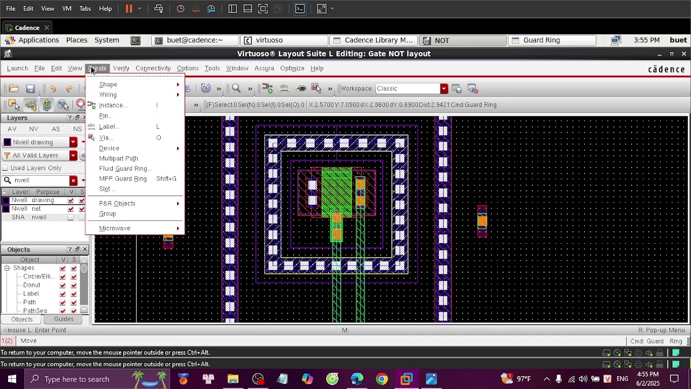Click VMware send Ctrl+Alt+Del icon
Image resolution: width=691 pixels, height=389 pixels.
click(159, 9)
